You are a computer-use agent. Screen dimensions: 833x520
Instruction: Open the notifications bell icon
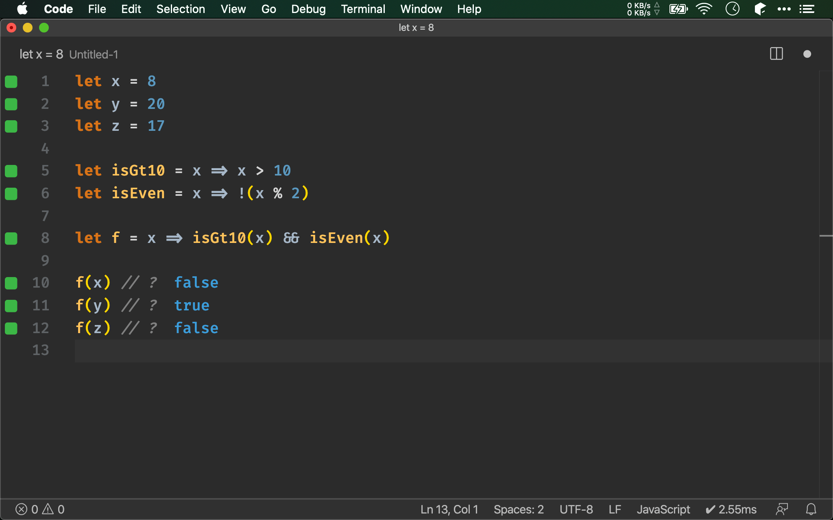tap(811, 509)
